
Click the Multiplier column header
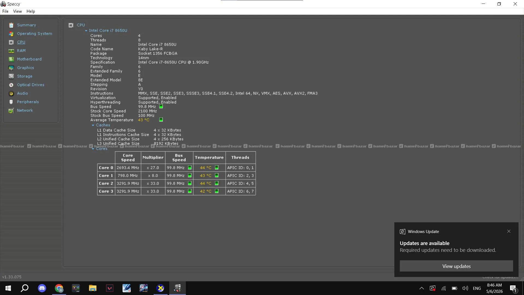pyautogui.click(x=153, y=158)
